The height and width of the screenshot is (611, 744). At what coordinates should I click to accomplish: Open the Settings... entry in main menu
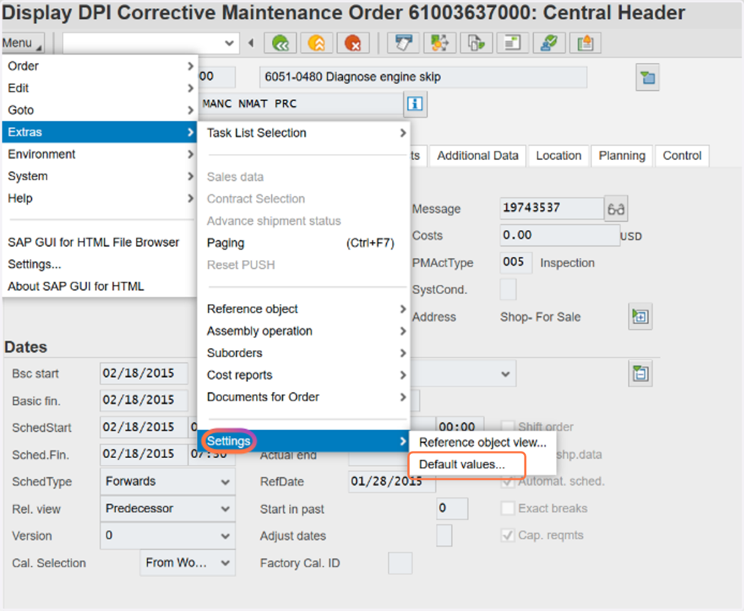point(100,265)
